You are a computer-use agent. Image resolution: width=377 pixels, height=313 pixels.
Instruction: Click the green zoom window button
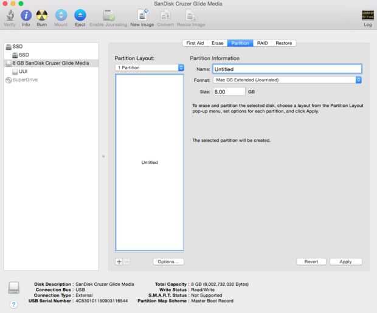(x=21, y=4)
